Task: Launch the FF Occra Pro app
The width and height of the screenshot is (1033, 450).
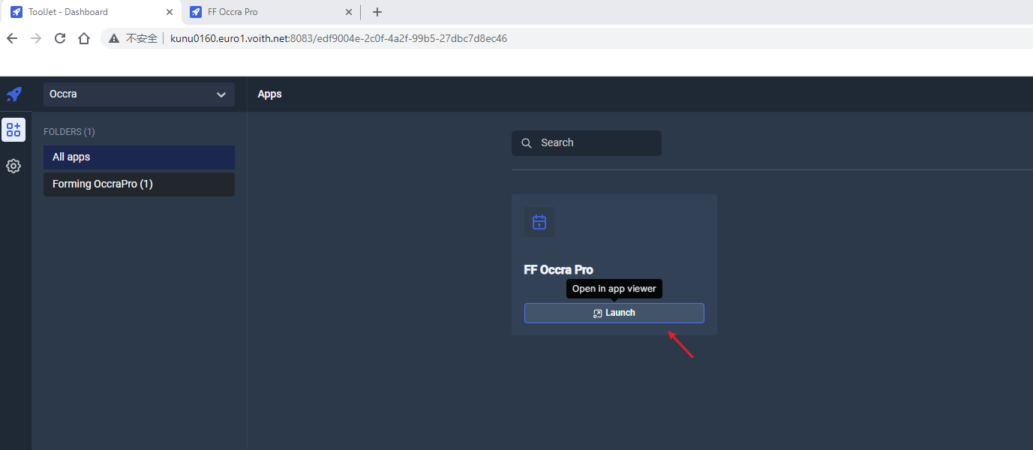Action: point(614,313)
